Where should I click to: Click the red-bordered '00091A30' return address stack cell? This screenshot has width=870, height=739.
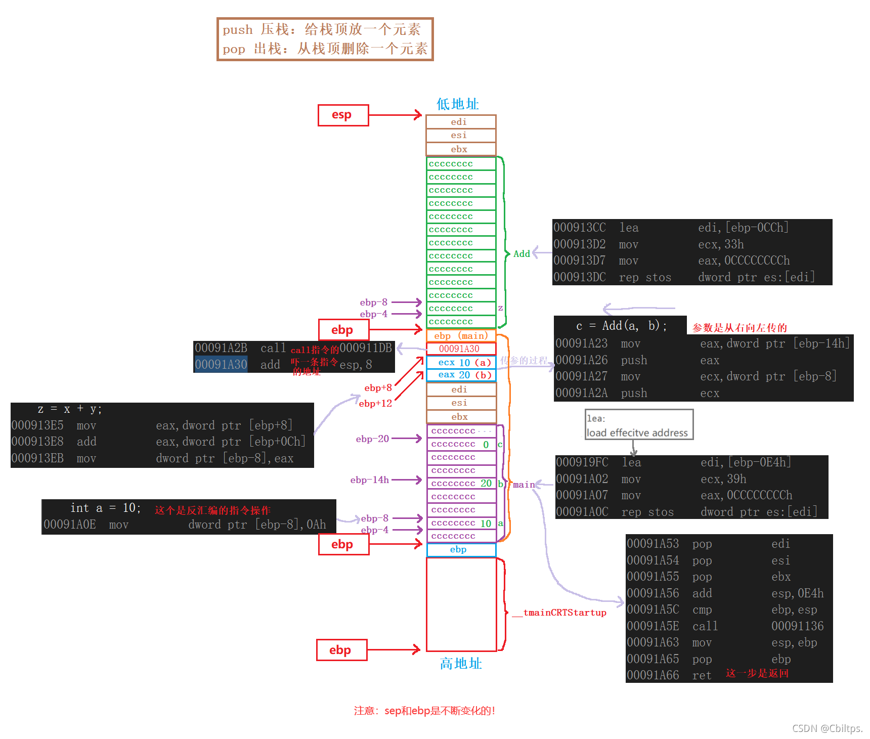click(x=461, y=349)
